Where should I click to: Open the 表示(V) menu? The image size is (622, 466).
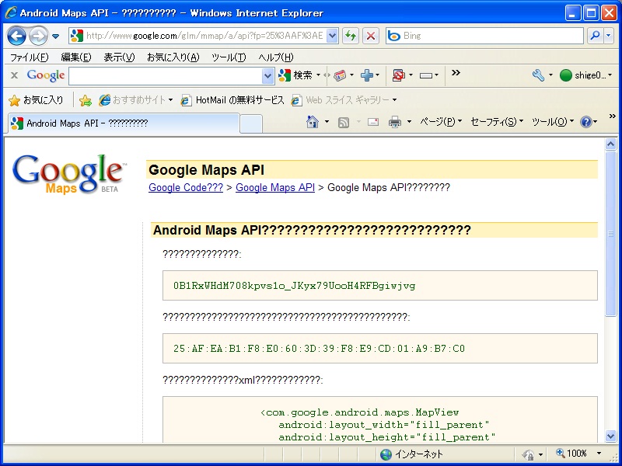[119, 57]
